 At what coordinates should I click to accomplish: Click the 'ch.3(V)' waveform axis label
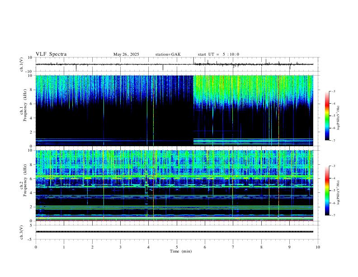[22, 232]
